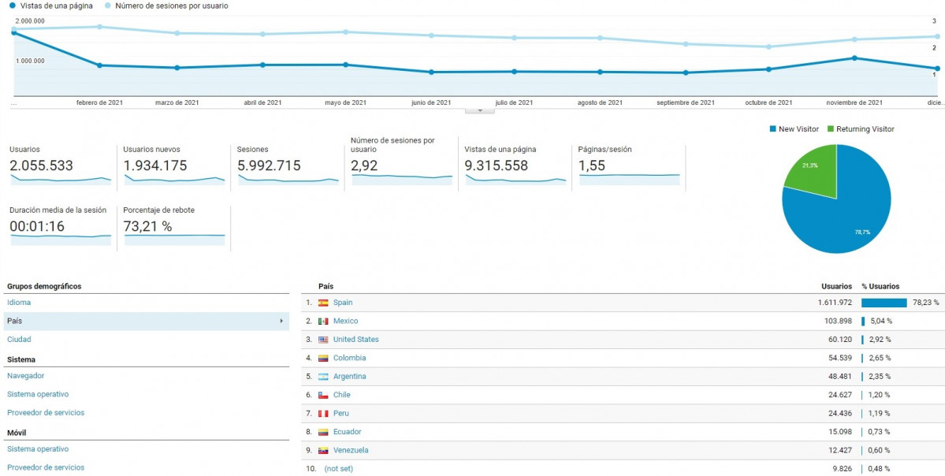Select the Porcentaje de rebote metric card

(x=174, y=228)
